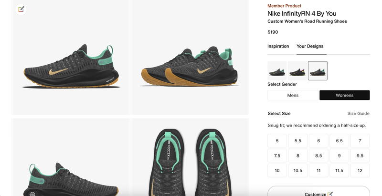Click the Customize button
Image resolution: width=382 pixels, height=196 pixels.
[318, 192]
